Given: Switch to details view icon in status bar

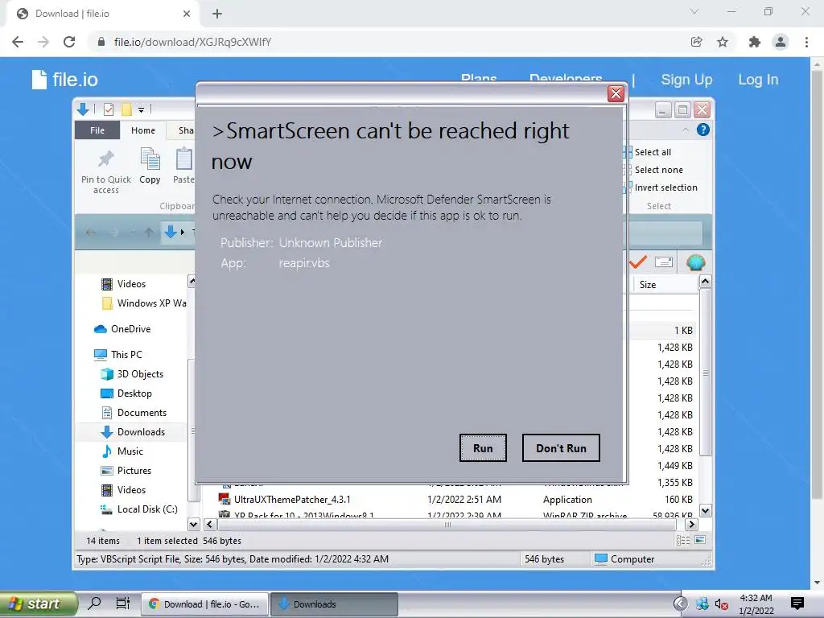Looking at the screenshot, I should 682,540.
